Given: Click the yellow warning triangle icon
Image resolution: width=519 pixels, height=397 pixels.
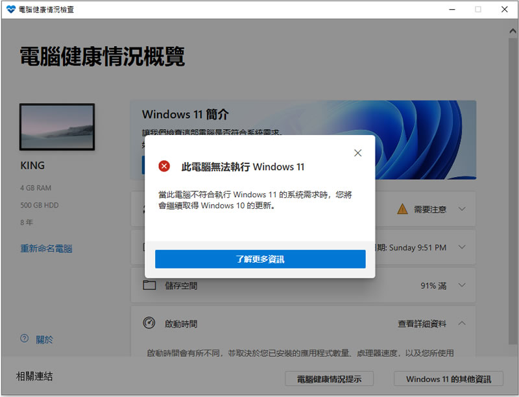Looking at the screenshot, I should pyautogui.click(x=402, y=209).
